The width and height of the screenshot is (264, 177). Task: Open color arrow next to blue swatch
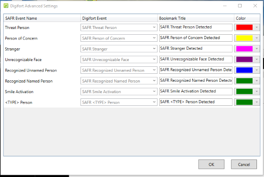pyautogui.click(x=257, y=70)
